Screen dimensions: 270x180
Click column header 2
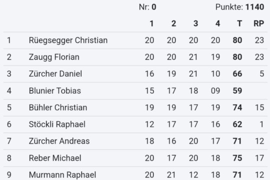point(173,23)
